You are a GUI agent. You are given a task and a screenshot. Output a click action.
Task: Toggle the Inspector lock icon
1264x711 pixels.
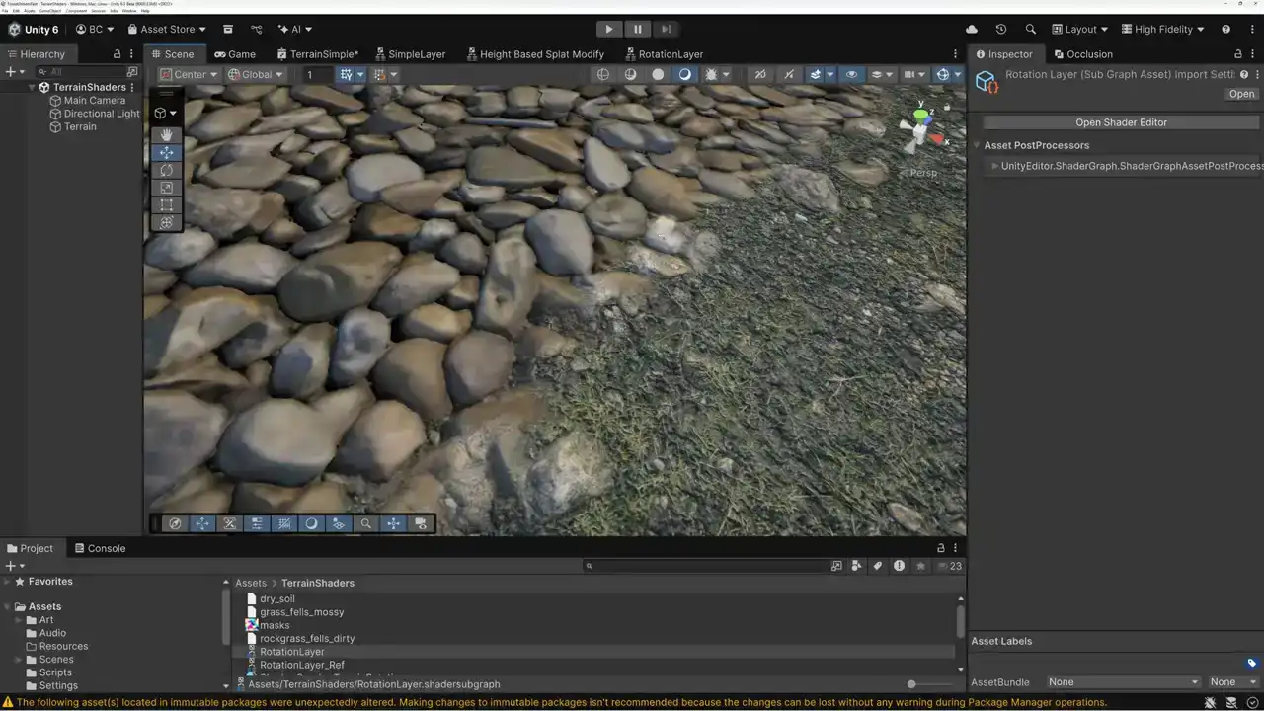[x=1238, y=54]
